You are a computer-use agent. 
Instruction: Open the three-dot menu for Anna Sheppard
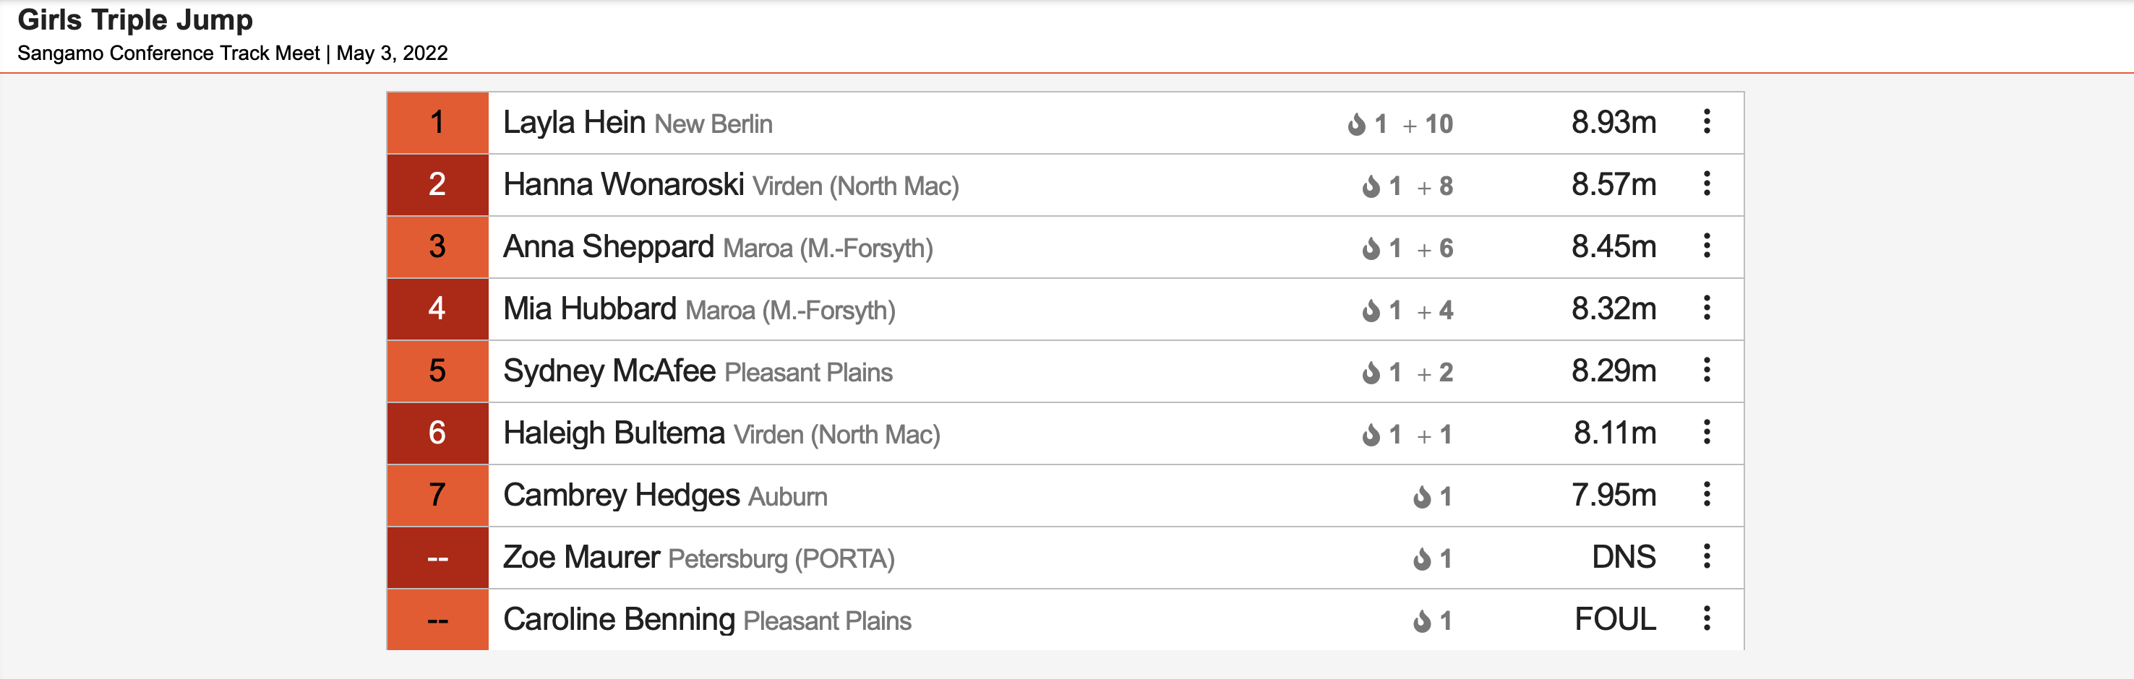(x=1707, y=246)
